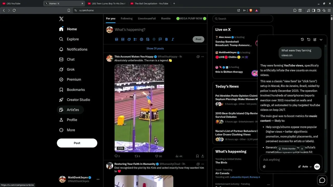
Task: Click the Grok panel expand icon
Action: pyautogui.click(x=309, y=39)
